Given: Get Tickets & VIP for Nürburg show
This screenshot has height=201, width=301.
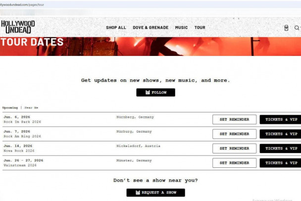Looking at the screenshot, I should click(x=281, y=134).
